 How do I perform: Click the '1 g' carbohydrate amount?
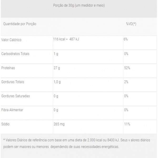(x=56, y=54)
